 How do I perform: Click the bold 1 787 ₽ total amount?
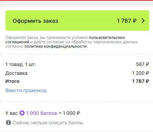(141, 81)
